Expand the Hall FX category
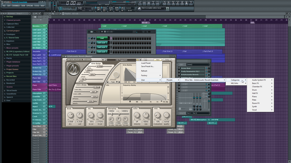This screenshot has width=291, height=163. (x=260, y=93)
